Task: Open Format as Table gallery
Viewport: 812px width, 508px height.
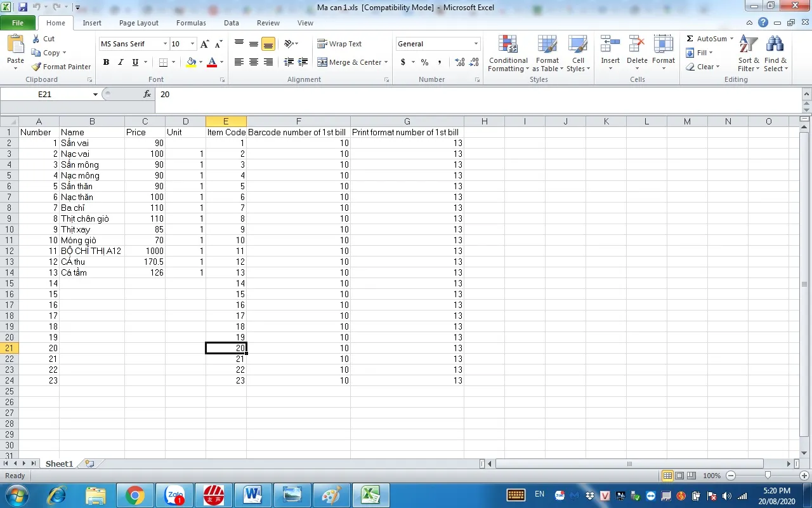Action: pos(547,54)
